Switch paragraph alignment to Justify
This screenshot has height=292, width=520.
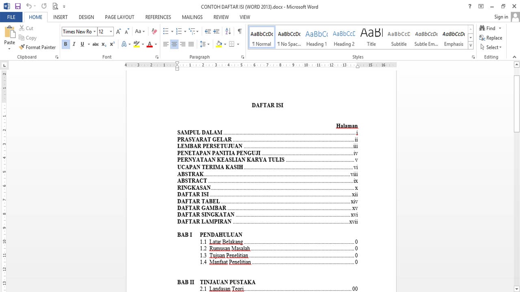tap(191, 44)
